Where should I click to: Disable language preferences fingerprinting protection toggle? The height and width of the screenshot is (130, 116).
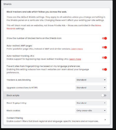(x=104, y=69)
